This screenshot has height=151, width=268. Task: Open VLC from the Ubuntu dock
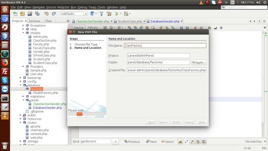tap(5, 116)
